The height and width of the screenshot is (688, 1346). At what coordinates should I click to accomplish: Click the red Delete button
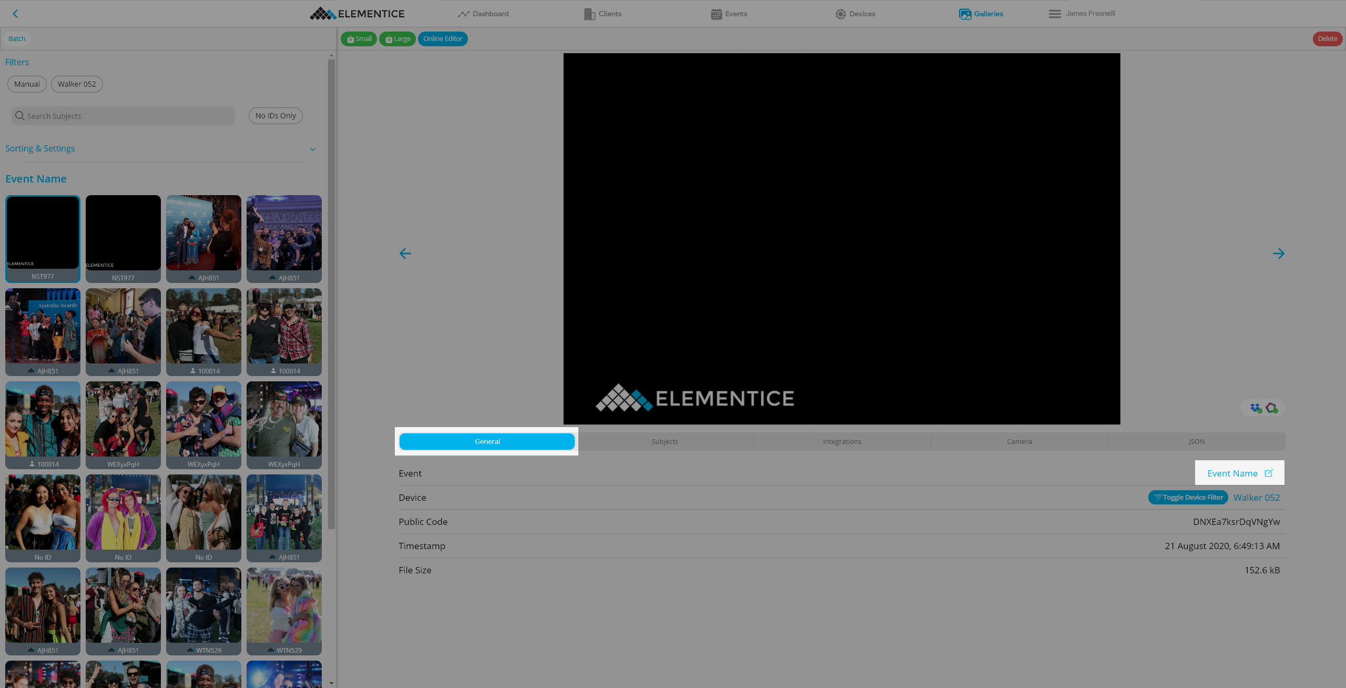(x=1328, y=39)
